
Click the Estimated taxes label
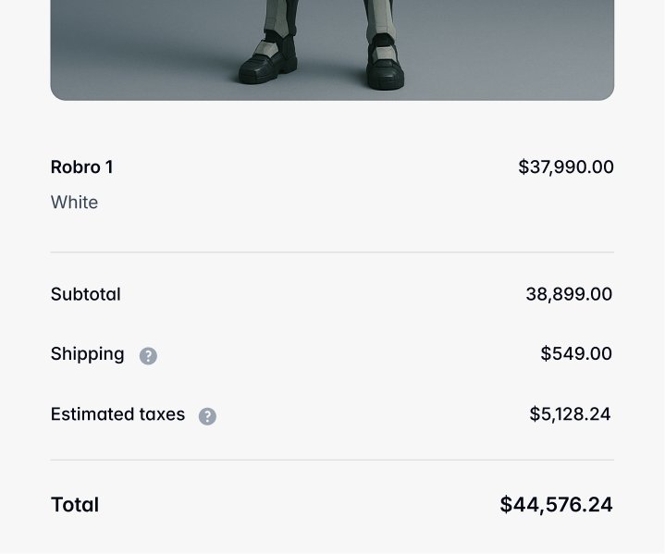click(117, 414)
